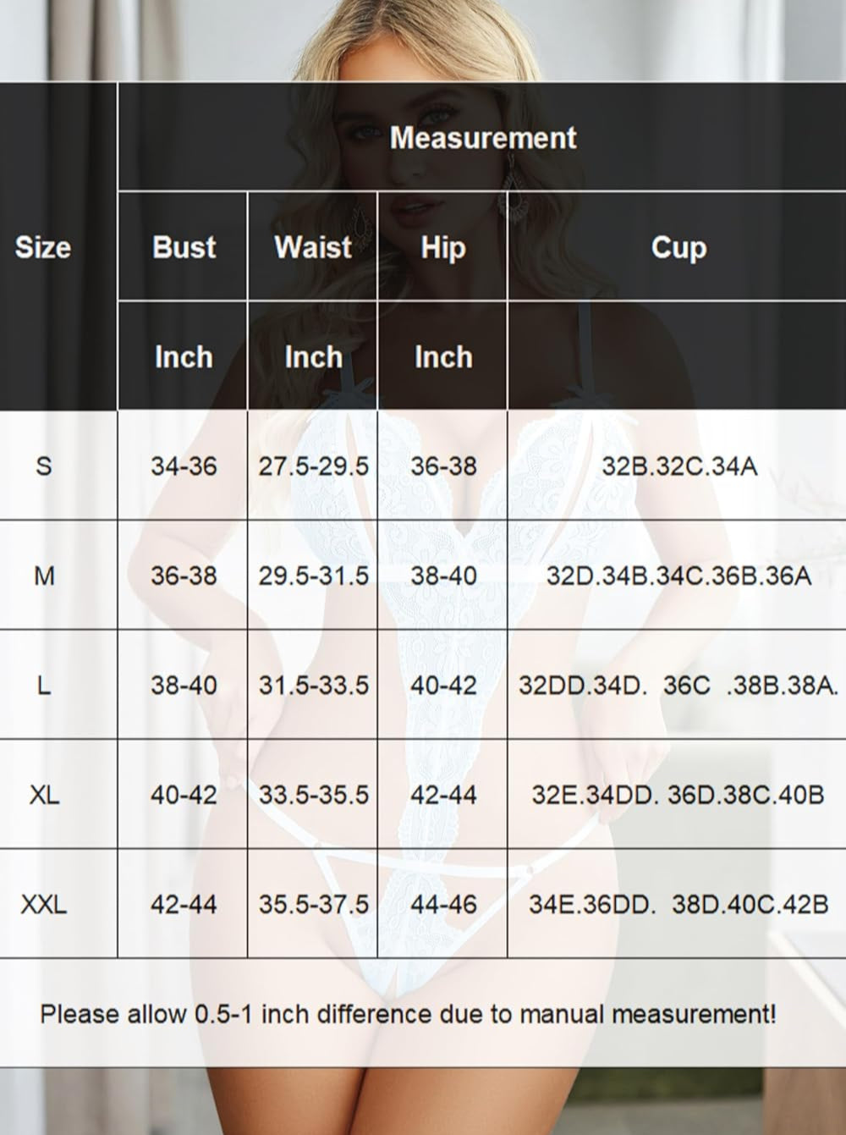The width and height of the screenshot is (846, 1135).
Task: Click the 32B.32C.34A cup size cell
Action: tap(678, 466)
